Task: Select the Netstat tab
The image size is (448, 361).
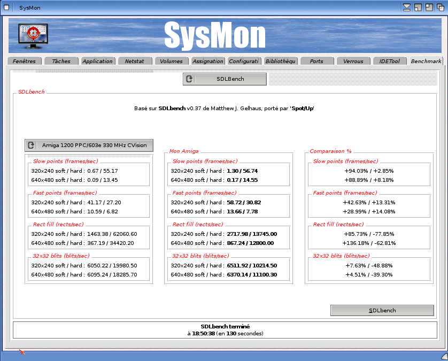Action: (134, 61)
